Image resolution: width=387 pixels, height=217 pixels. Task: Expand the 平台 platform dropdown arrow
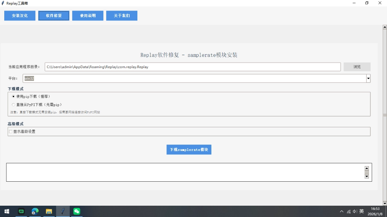[x=368, y=78]
